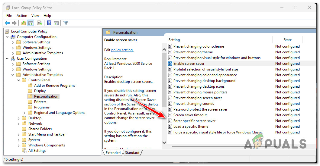Select Prevent changing mouse pointers setting
This screenshot has height=166, width=320.
tap(200, 92)
